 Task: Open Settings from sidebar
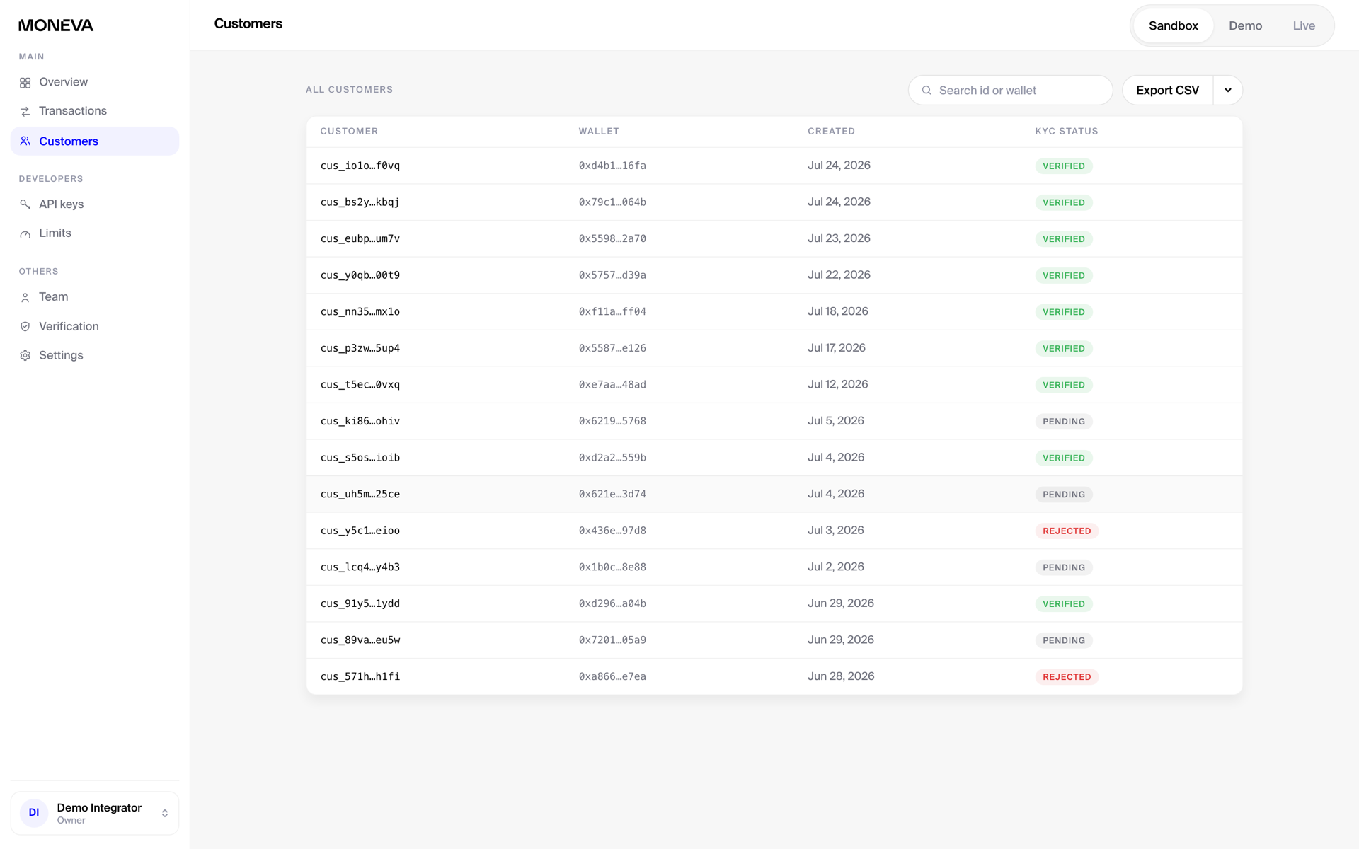pyautogui.click(x=95, y=356)
